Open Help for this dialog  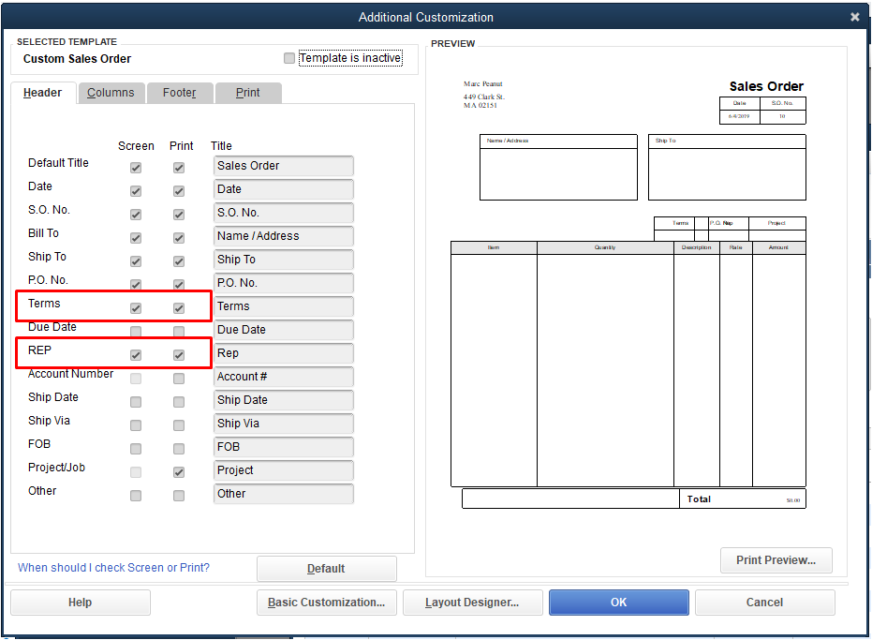click(x=81, y=603)
